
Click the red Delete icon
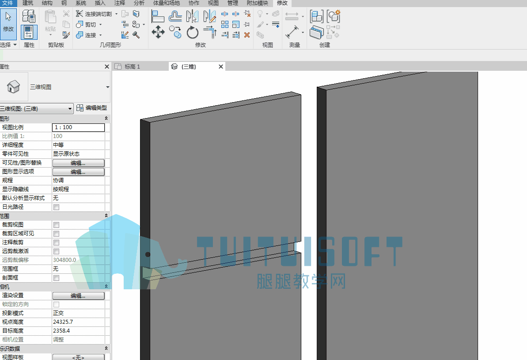[x=247, y=34]
